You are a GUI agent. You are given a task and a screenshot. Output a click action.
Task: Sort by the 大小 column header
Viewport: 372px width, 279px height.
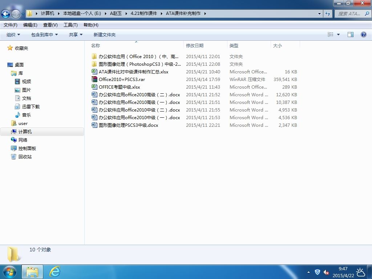pyautogui.click(x=286, y=45)
